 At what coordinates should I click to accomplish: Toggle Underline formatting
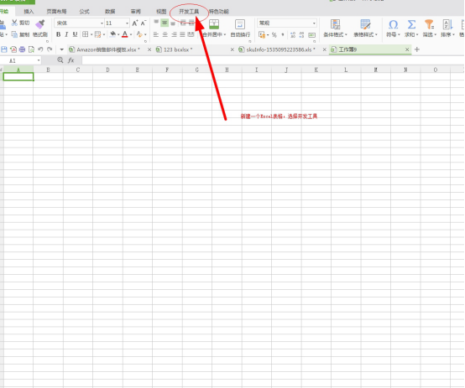click(x=75, y=34)
